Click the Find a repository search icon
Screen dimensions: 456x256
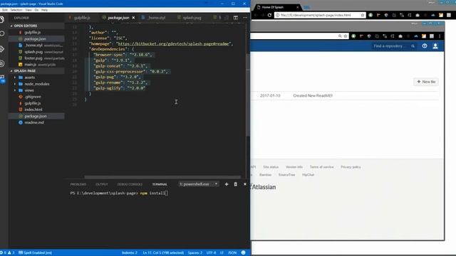click(413, 46)
